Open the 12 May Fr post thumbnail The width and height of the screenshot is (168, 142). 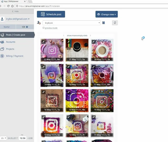tap(77, 126)
